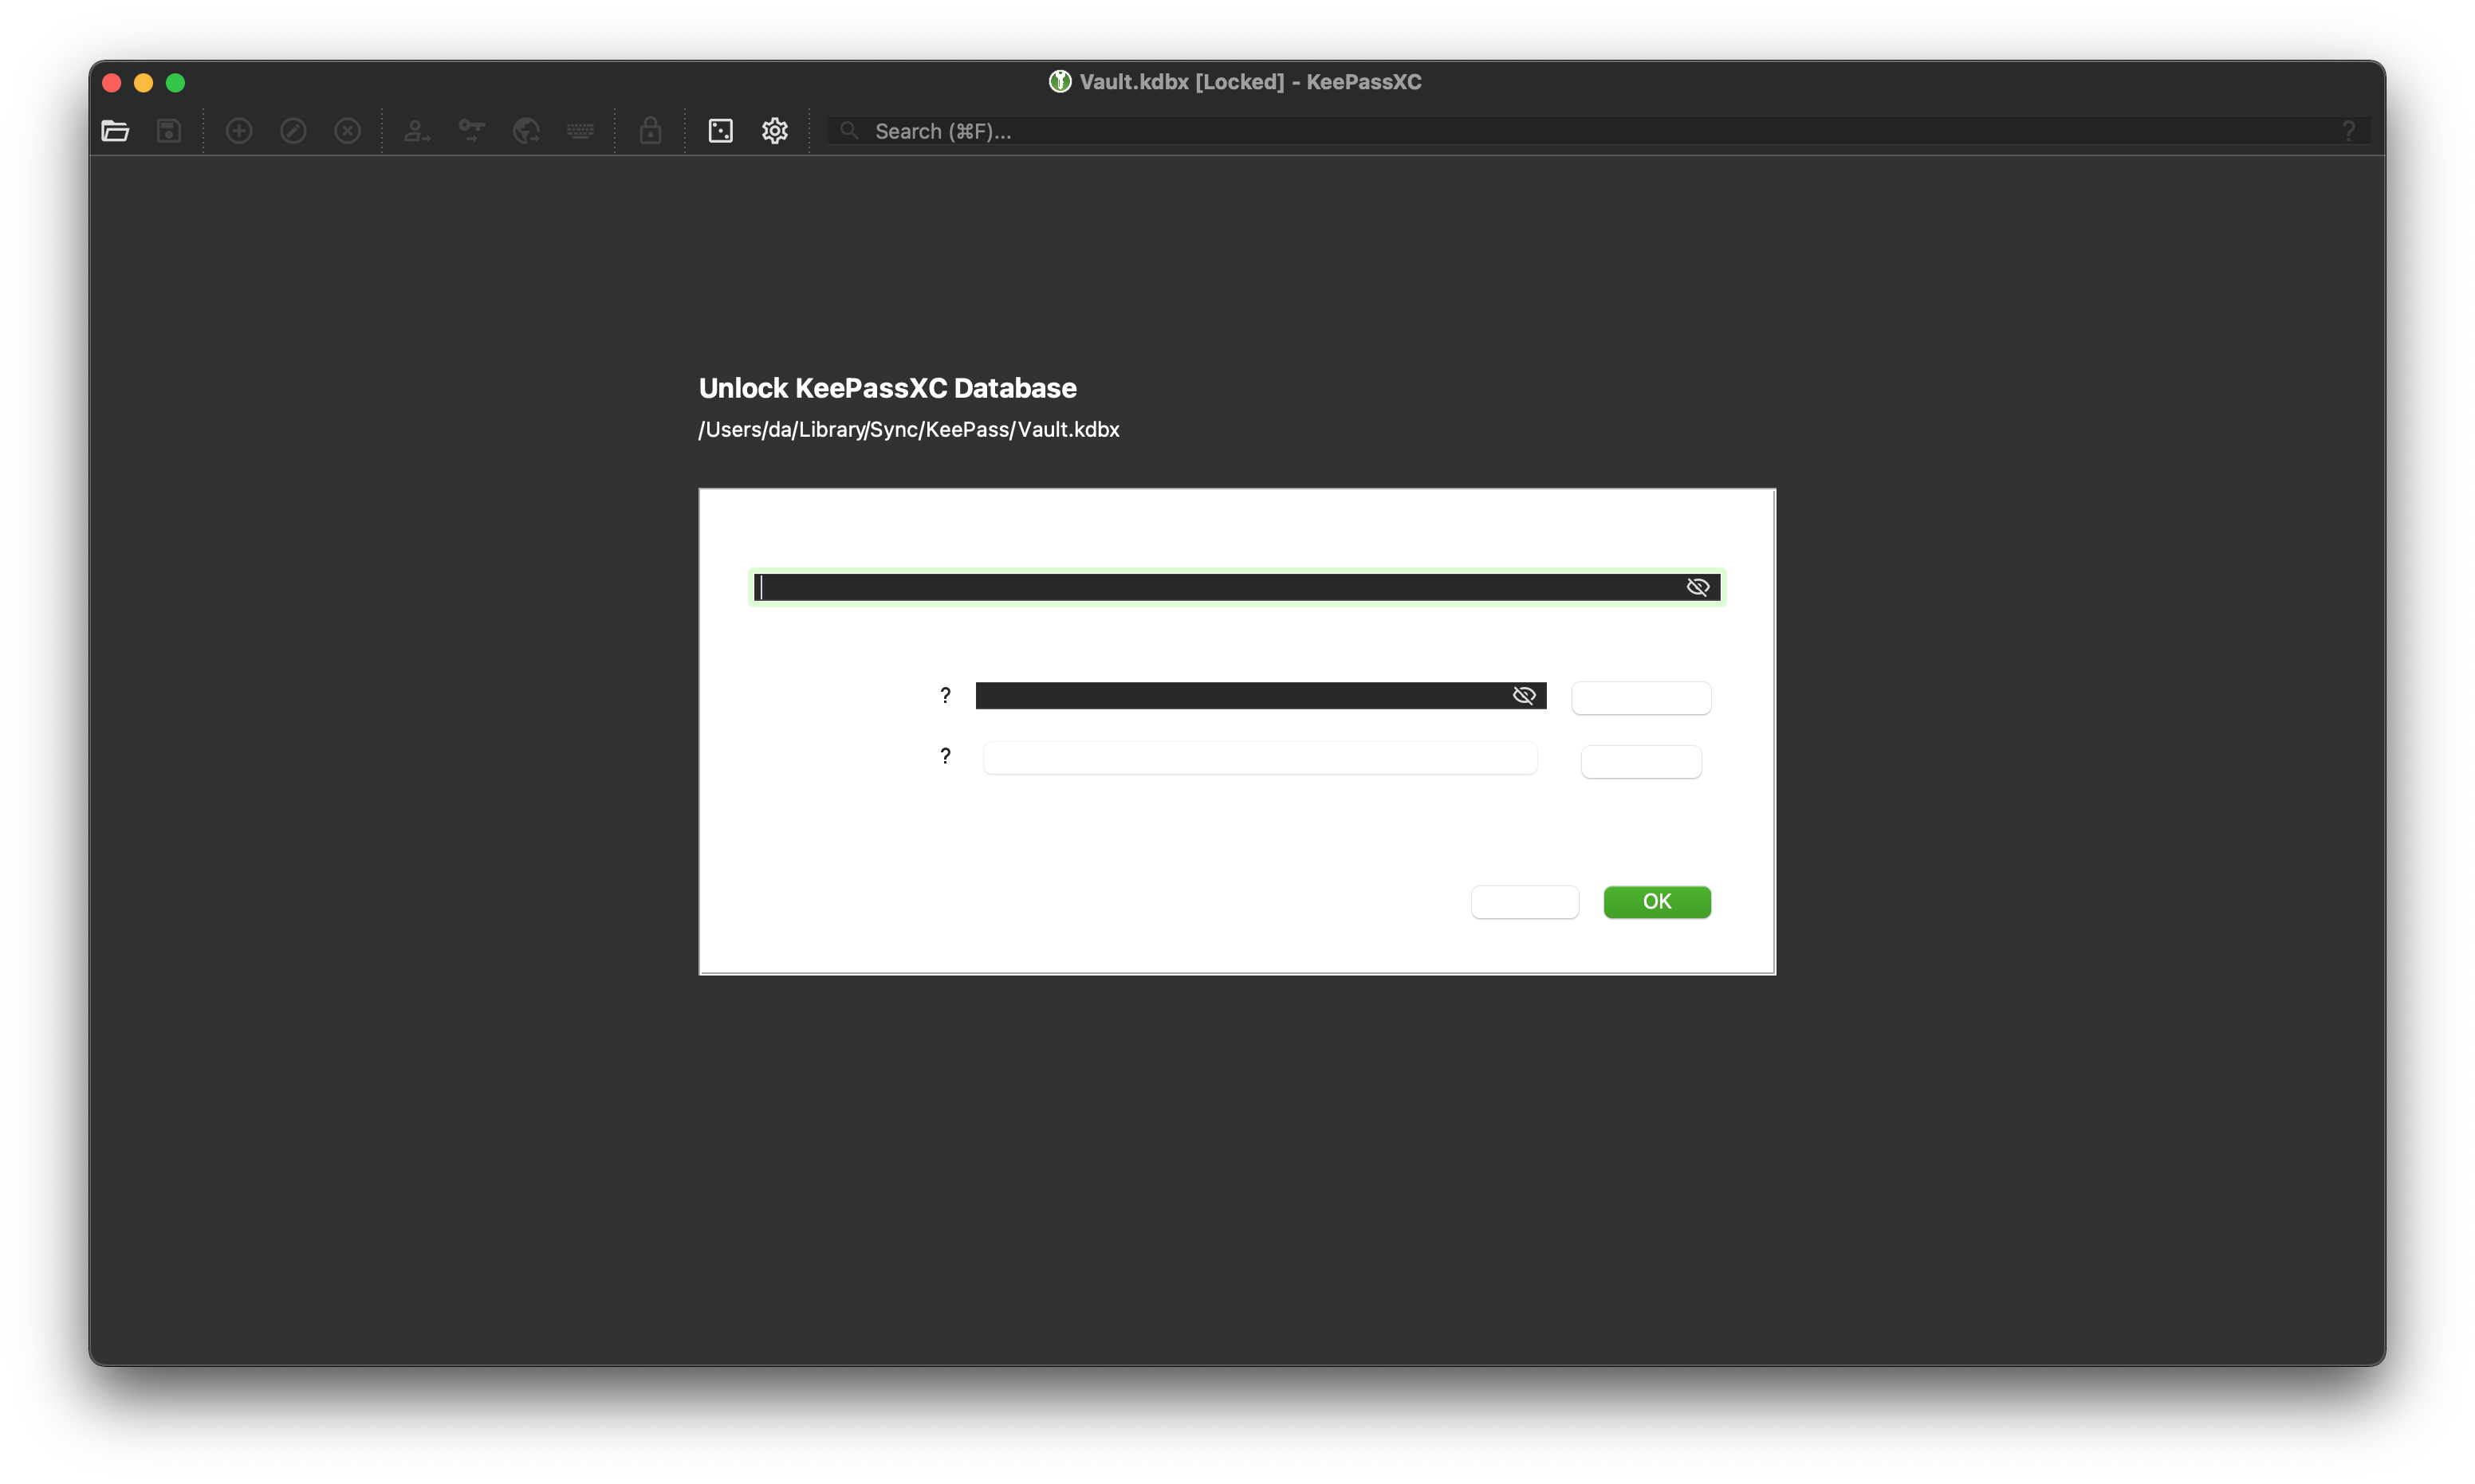
Task: Open the application Settings gear
Action: pos(774,131)
